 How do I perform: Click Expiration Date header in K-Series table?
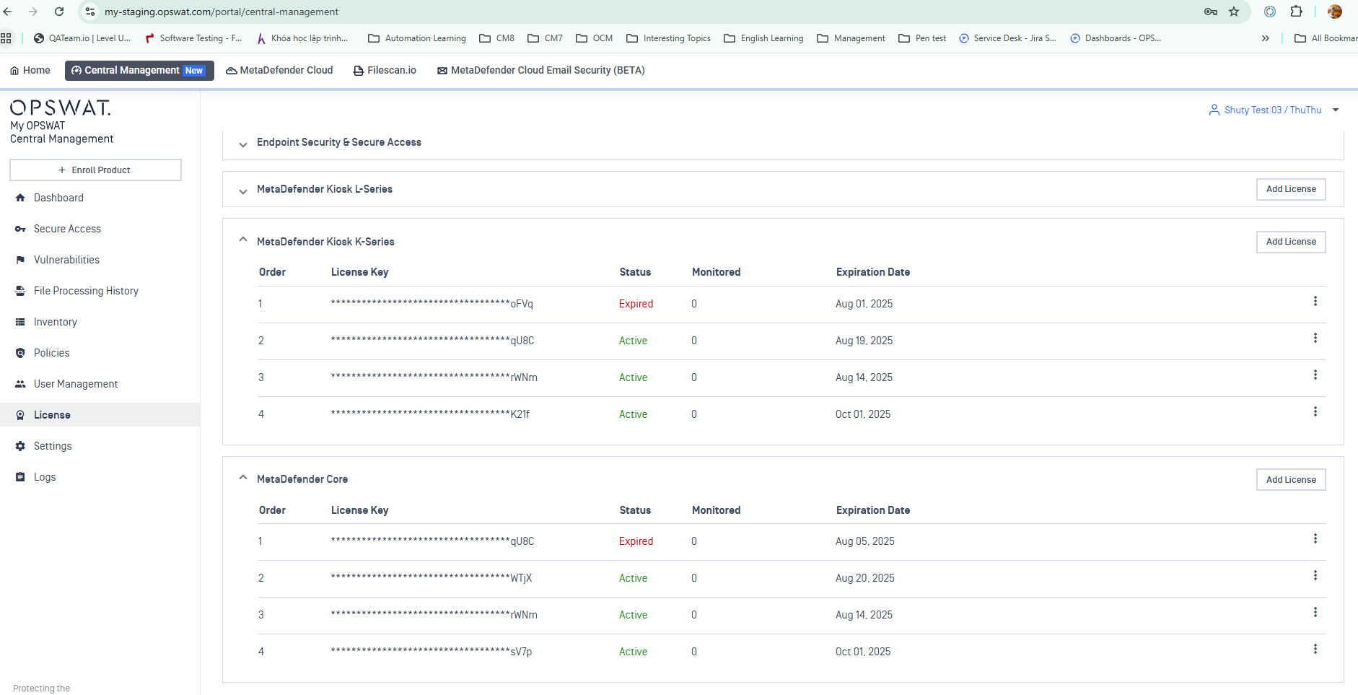tap(873, 272)
